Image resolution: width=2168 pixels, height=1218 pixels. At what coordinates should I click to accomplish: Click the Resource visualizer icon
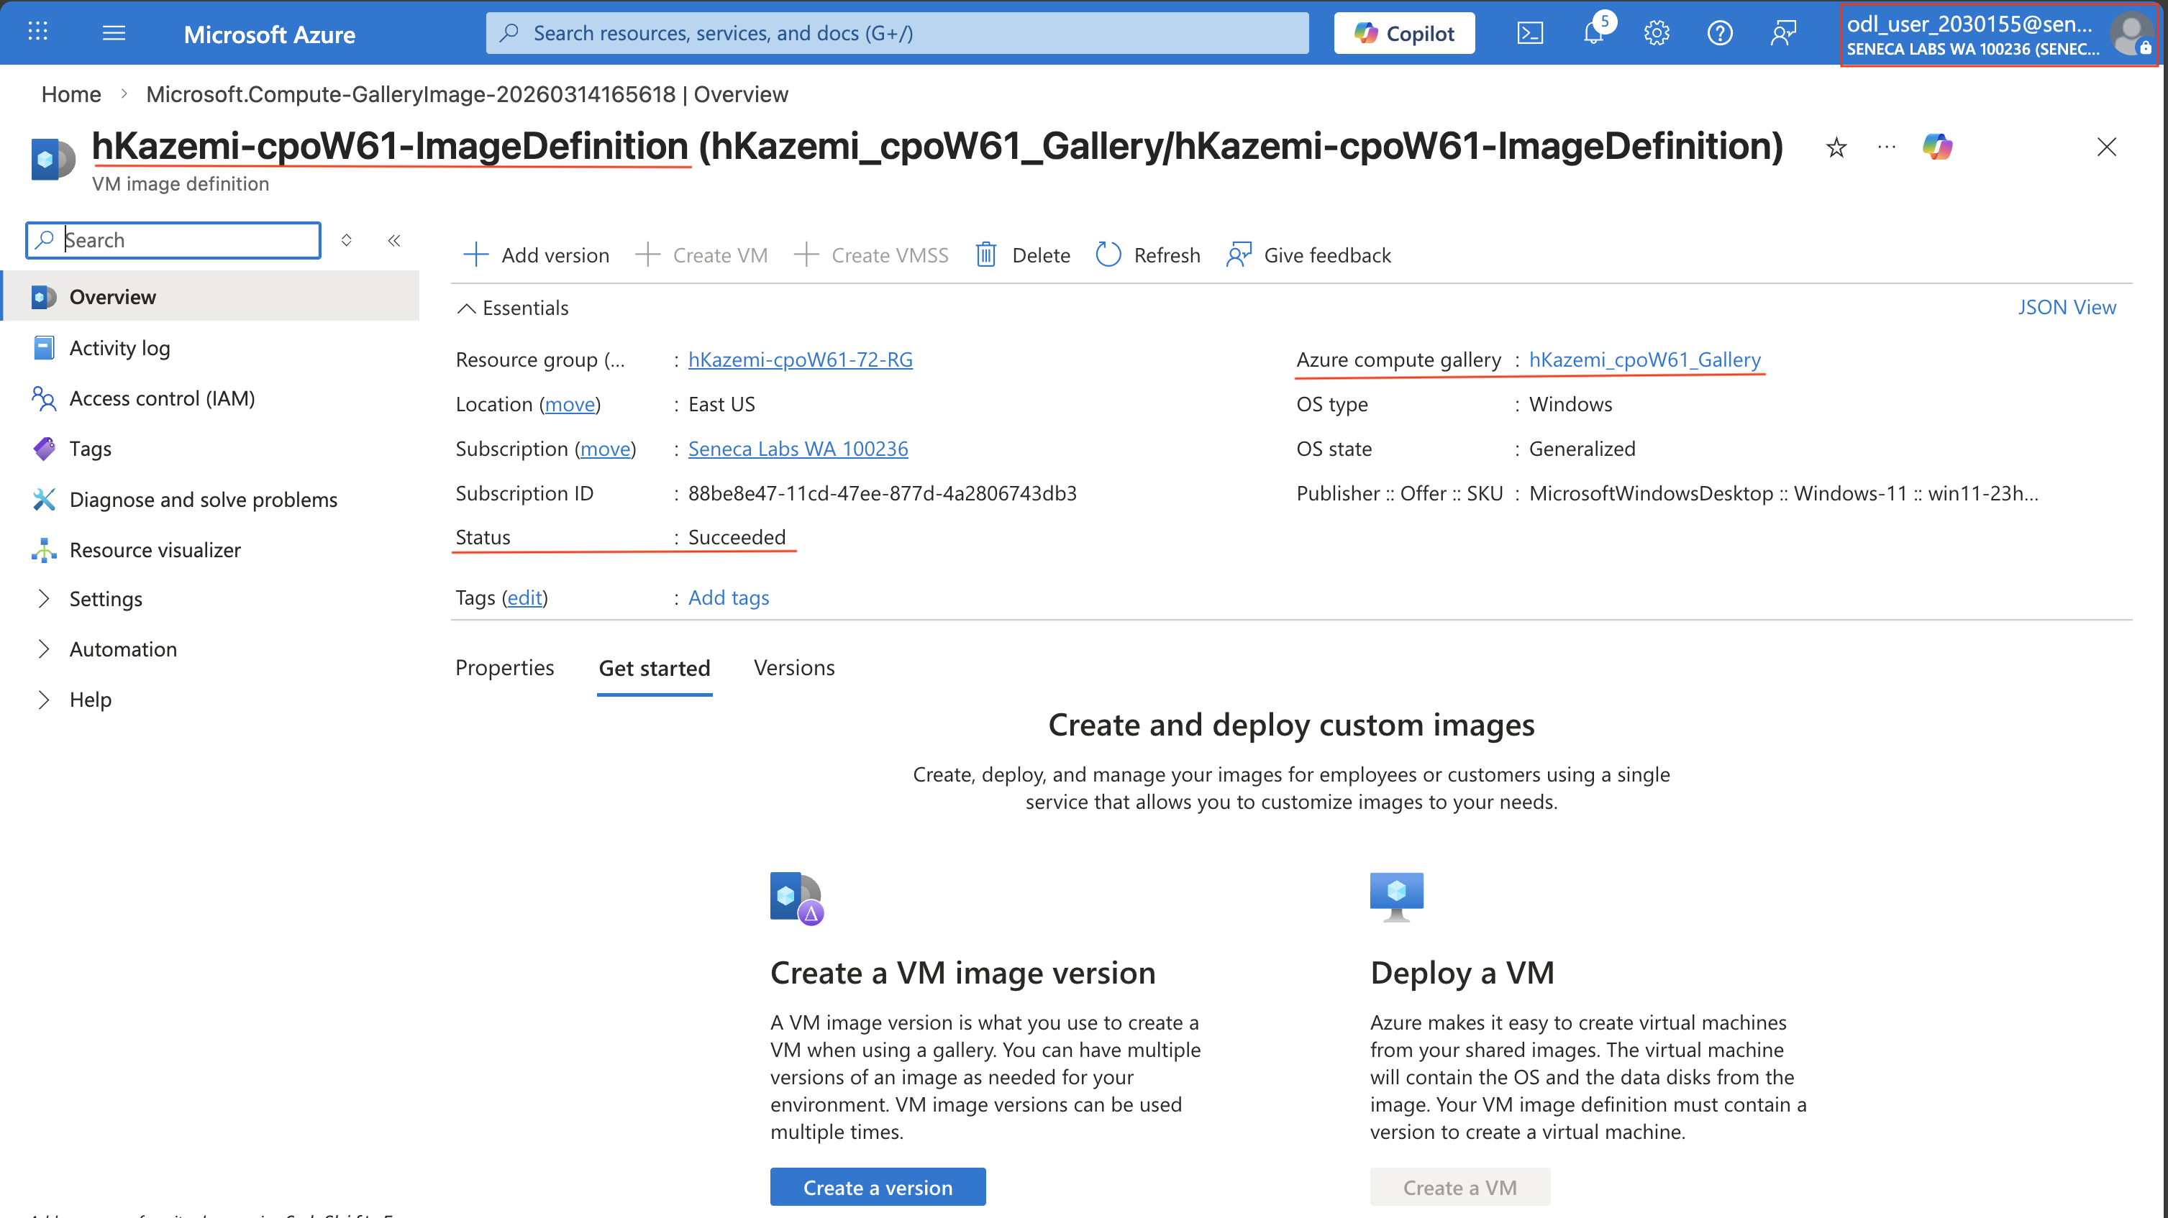coord(44,550)
